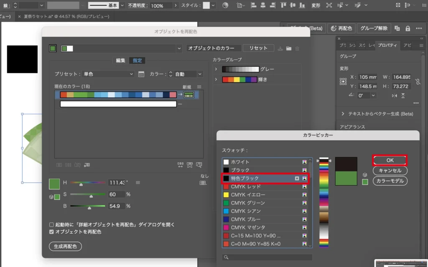The width and height of the screenshot is (428, 267).
Task: Toggle the constrain width and height proportions link
Action: [x=418, y=82]
